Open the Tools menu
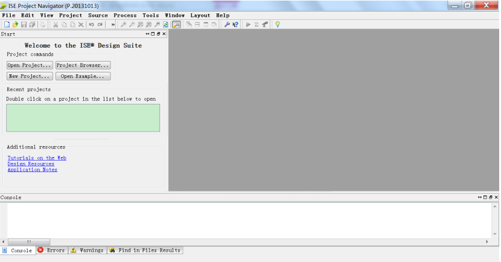501x262 pixels. tap(150, 15)
